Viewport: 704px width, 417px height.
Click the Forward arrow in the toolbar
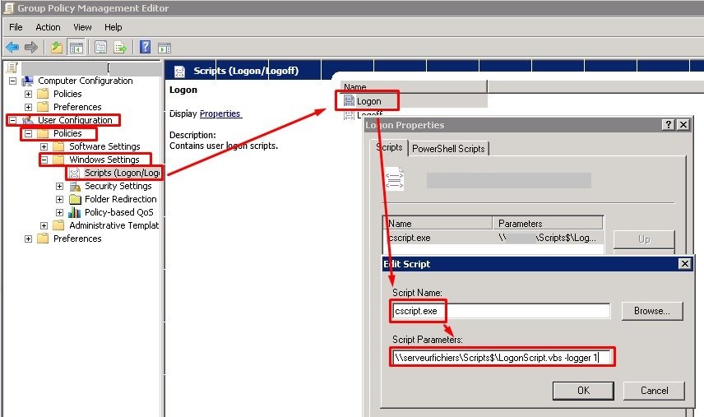coord(30,47)
